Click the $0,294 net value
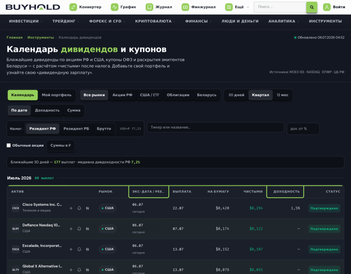 [x=256, y=208]
